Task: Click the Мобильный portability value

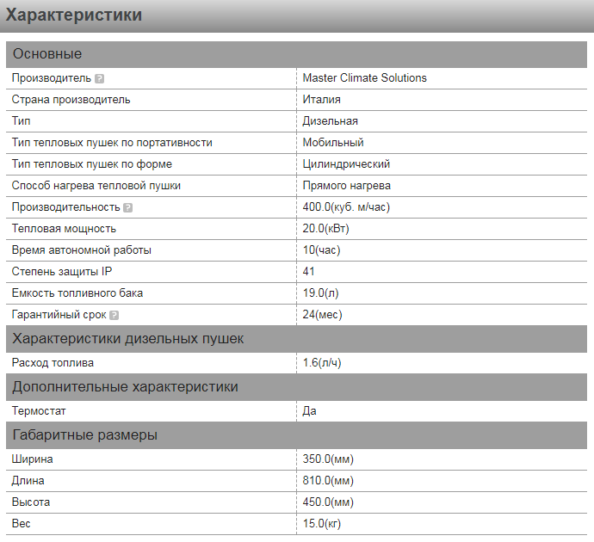Action: point(332,143)
